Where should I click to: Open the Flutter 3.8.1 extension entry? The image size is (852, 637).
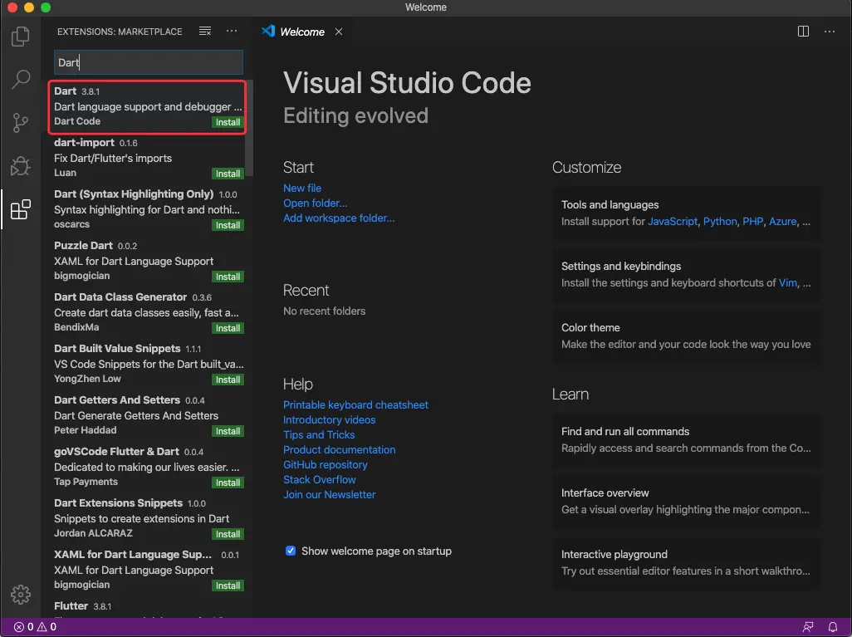click(147, 608)
